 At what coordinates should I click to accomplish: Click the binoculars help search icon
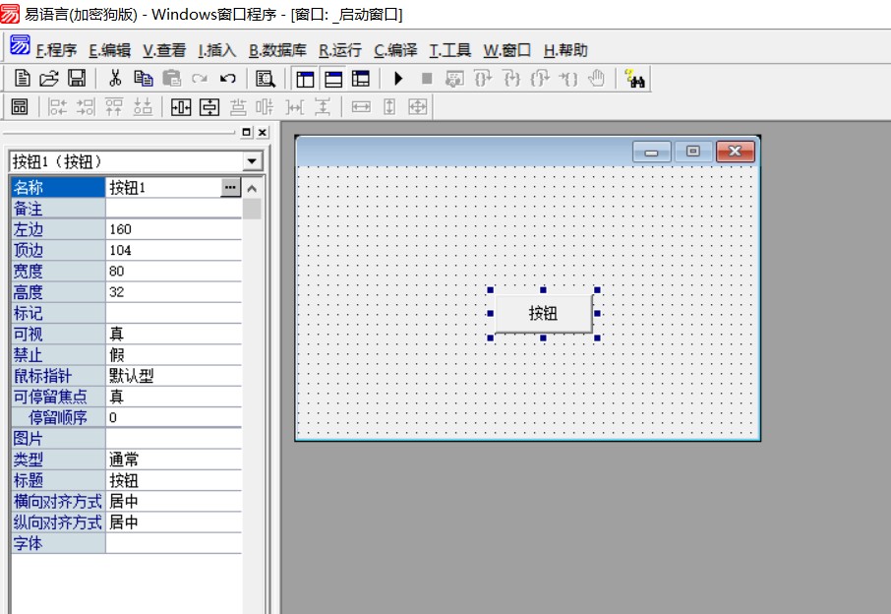634,80
